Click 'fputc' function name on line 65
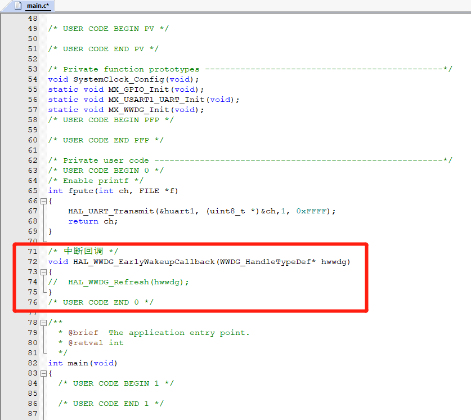The width and height of the screenshot is (471, 420). tap(80, 191)
